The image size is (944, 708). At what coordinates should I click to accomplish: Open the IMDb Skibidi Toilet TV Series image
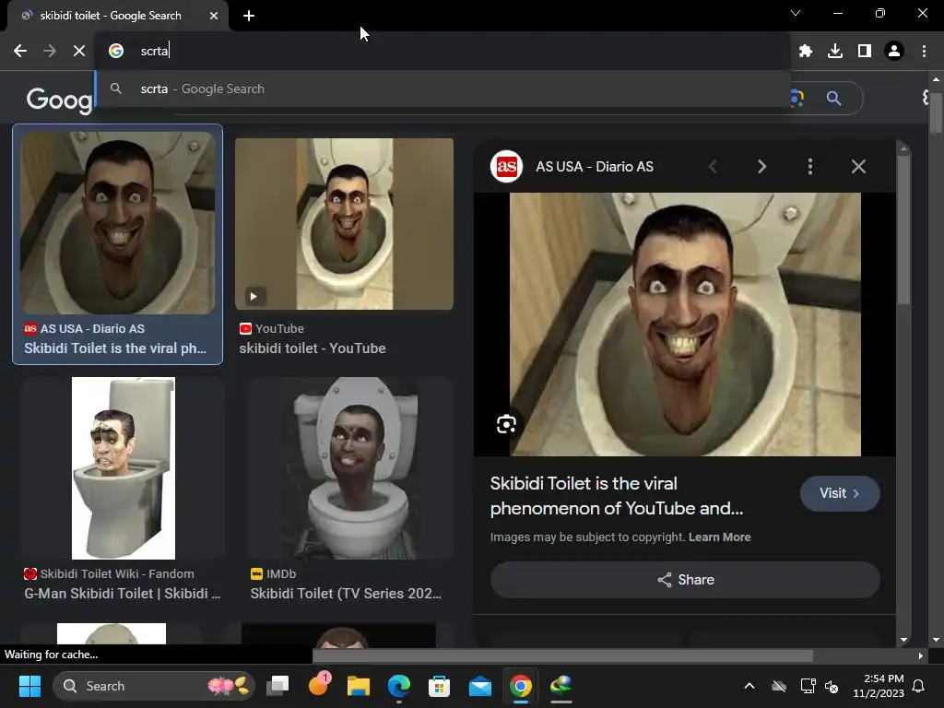click(349, 468)
